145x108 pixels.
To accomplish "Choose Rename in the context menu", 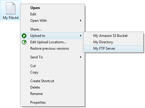I will click(37, 94).
